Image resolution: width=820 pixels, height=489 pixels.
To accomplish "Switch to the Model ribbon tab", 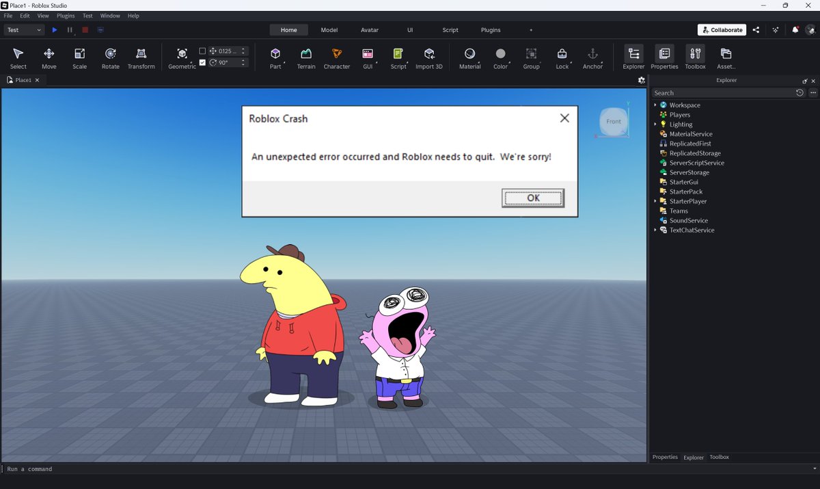I will click(x=329, y=30).
